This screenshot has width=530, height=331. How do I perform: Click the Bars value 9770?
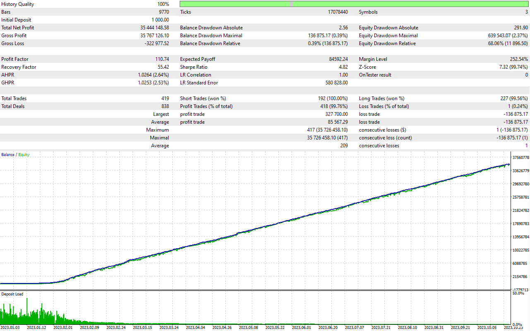[x=164, y=12]
